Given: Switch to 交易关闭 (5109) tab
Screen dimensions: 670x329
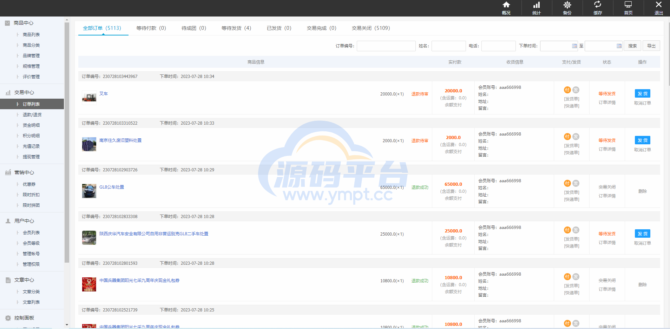Looking at the screenshot, I should (371, 28).
